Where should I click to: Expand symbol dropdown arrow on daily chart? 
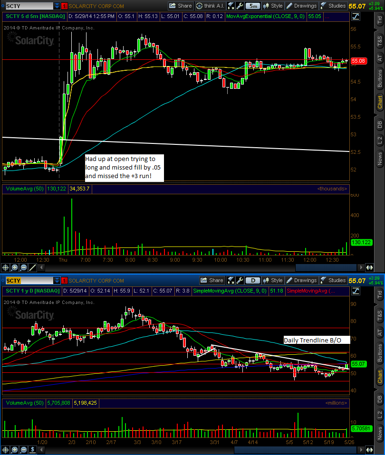coord(57,281)
